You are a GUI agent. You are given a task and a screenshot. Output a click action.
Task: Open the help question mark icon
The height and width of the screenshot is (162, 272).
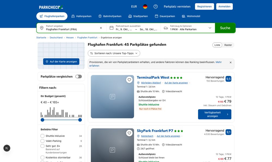156,7
